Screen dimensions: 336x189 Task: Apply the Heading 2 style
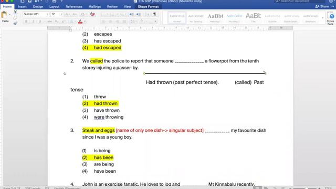click(234, 18)
